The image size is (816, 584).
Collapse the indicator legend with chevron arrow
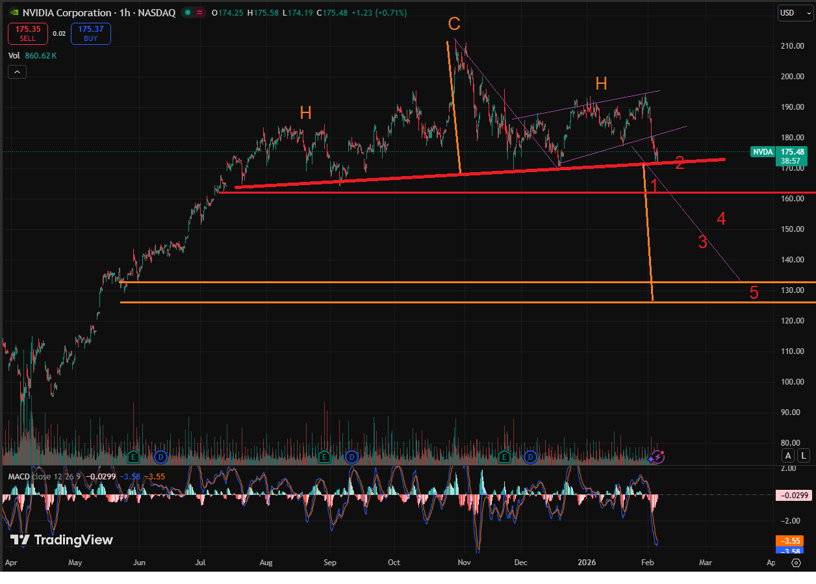[18, 72]
